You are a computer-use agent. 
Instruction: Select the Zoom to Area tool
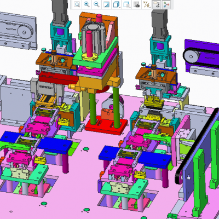(77, 4)
